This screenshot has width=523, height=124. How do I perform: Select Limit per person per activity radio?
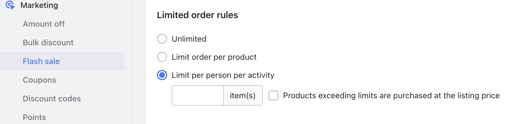tap(162, 75)
